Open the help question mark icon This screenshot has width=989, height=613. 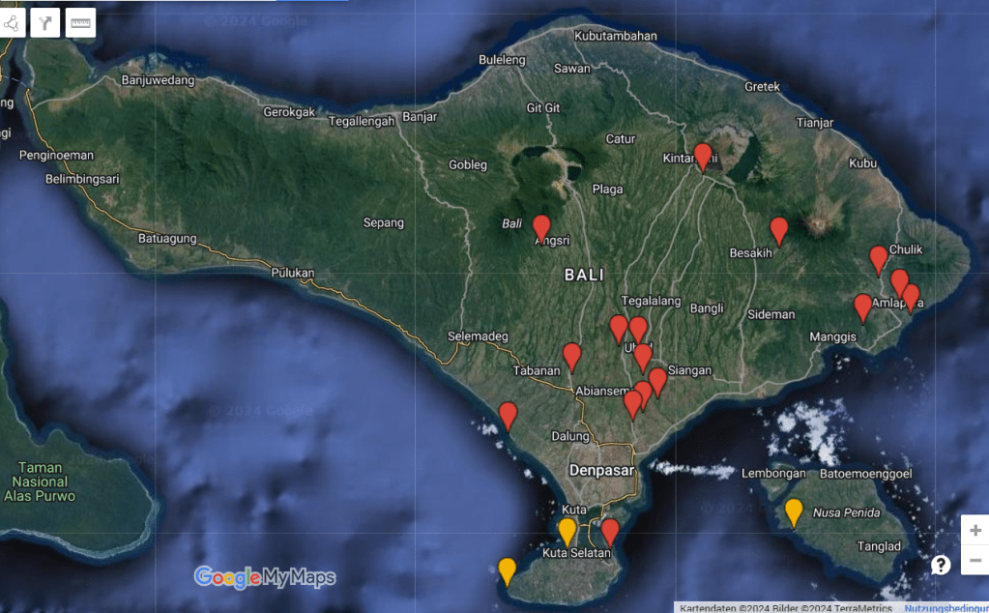(941, 565)
